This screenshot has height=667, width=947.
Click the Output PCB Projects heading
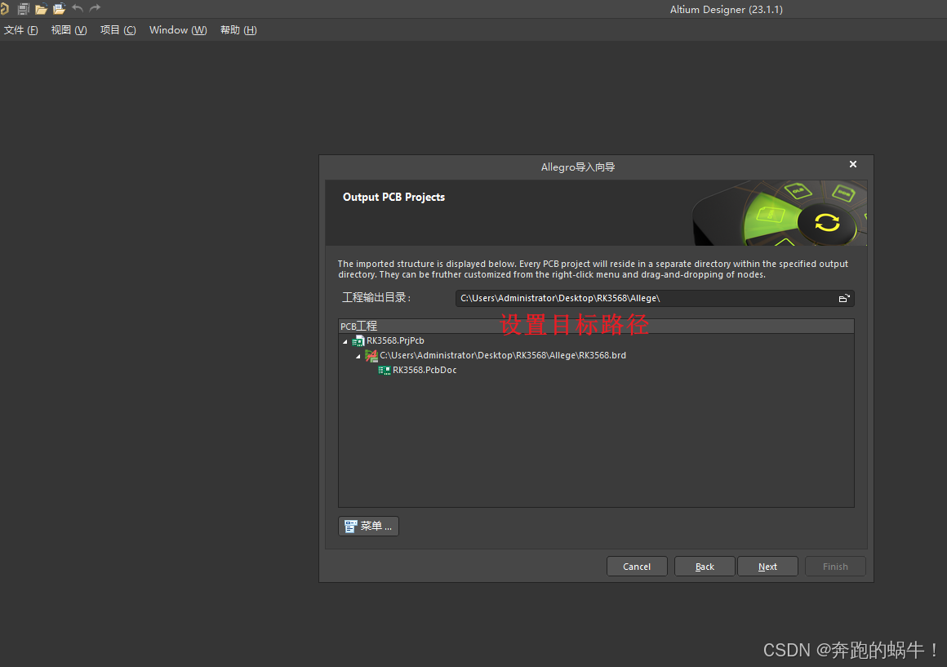click(393, 197)
